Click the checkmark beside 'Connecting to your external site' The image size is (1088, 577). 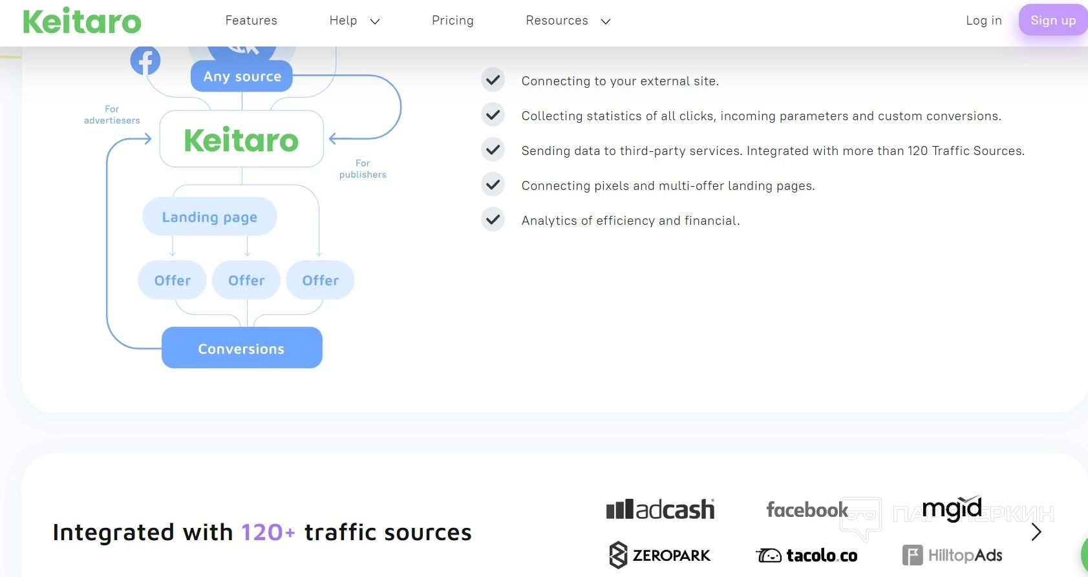(493, 80)
